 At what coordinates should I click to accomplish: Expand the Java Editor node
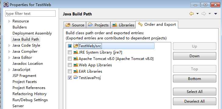coord(9,58)
